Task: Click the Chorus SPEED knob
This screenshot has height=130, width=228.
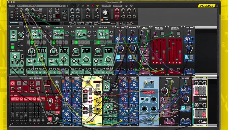Action: pyautogui.click(x=164, y=91)
